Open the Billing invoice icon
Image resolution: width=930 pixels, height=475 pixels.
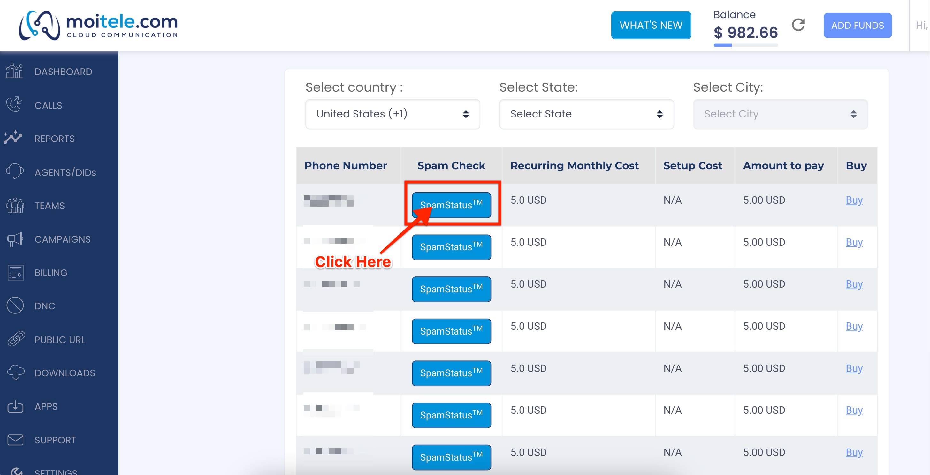pos(16,273)
